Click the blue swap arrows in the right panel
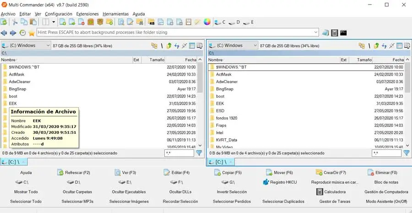Screen dimensions: 412x213 tap(384, 46)
